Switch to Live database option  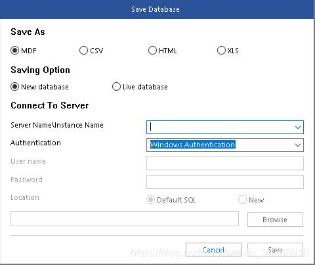click(116, 87)
